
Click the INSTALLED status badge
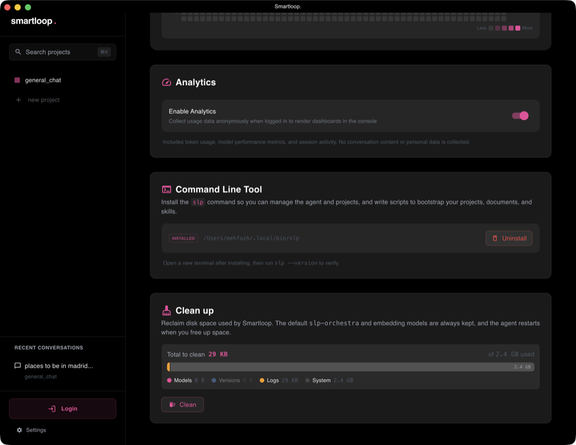(x=183, y=238)
